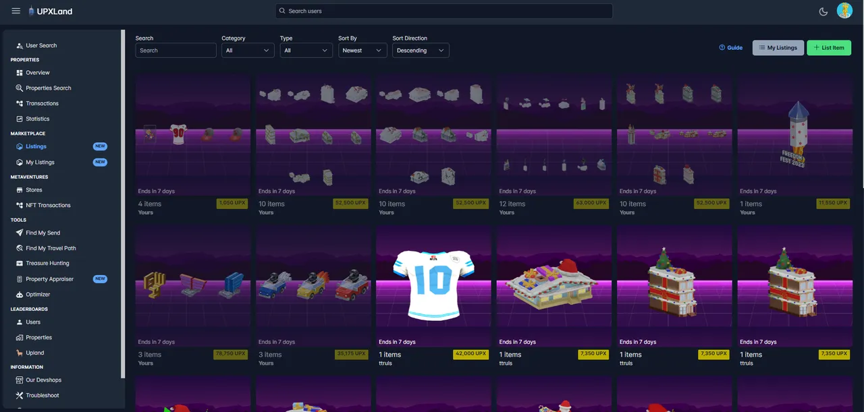Click the 11,550 UPX price tag
Screen dimensions: 864x412
834,202
